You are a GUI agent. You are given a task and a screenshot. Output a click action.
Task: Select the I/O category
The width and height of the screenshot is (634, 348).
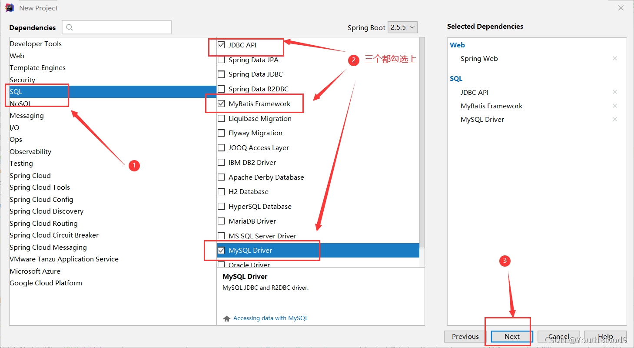click(x=113, y=127)
